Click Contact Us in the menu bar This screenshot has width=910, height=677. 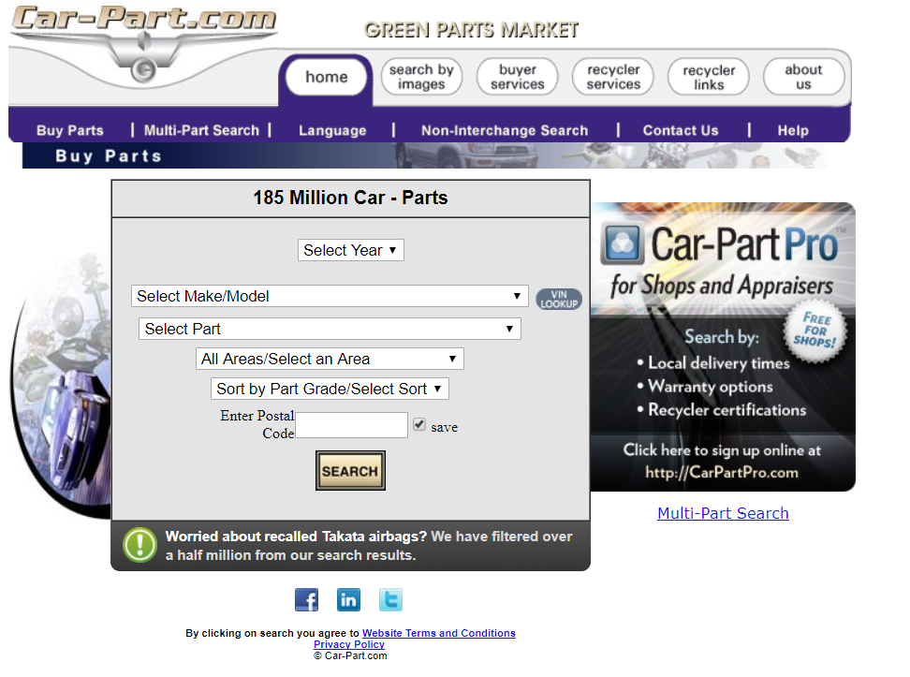click(681, 131)
